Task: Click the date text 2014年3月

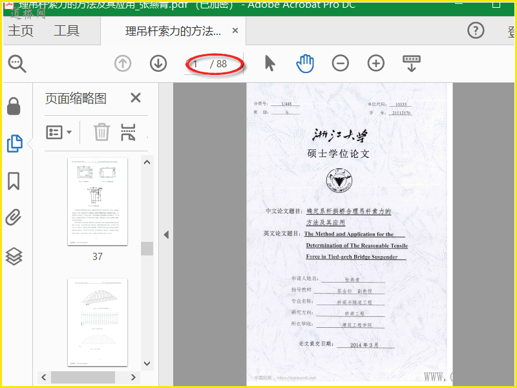Action: click(x=364, y=345)
